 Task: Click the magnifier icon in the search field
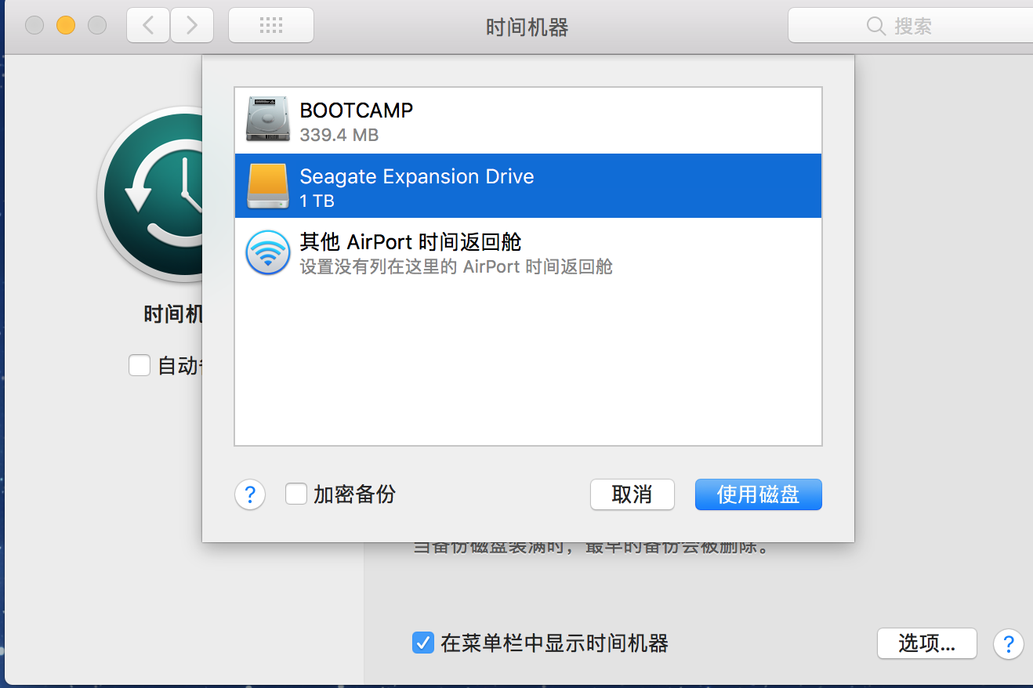tap(876, 26)
